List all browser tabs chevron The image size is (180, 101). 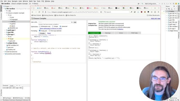point(159,8)
